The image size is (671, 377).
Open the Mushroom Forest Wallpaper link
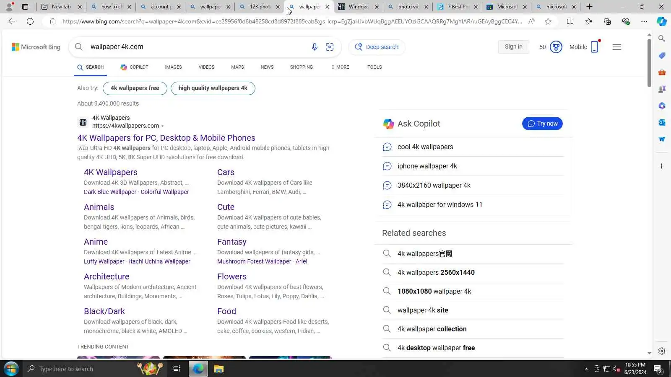[x=254, y=261]
